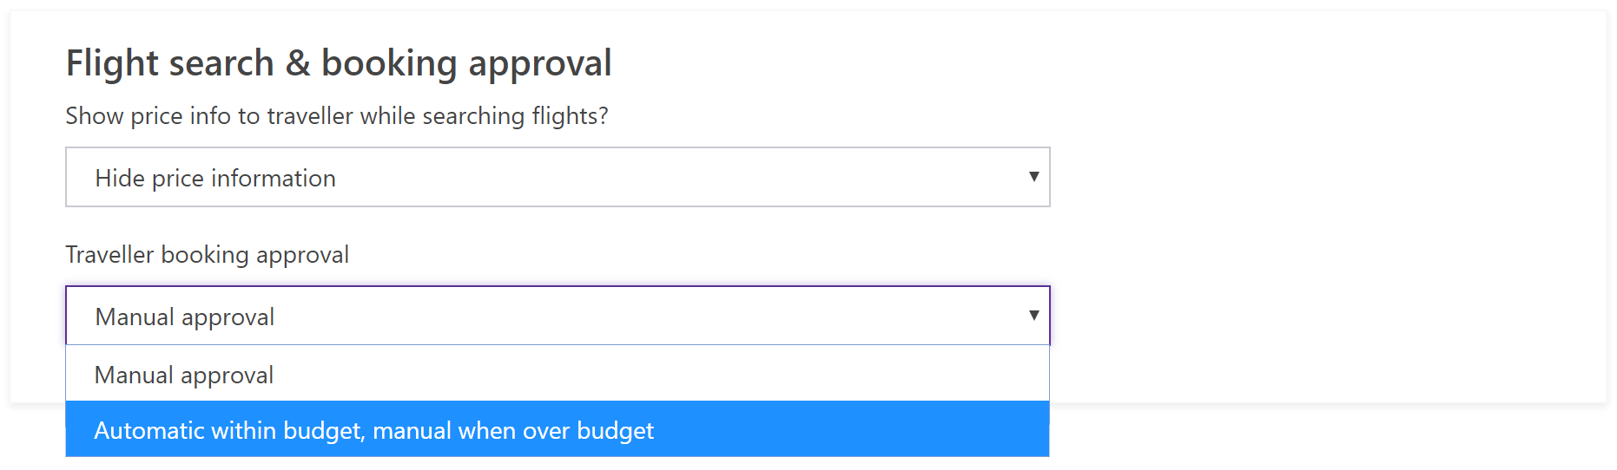Click the "Show price info to traveller" label
Image resolution: width=1617 pixels, height=470 pixels.
pyautogui.click(x=336, y=116)
